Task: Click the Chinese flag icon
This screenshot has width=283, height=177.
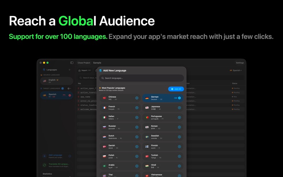Action: click(104, 98)
